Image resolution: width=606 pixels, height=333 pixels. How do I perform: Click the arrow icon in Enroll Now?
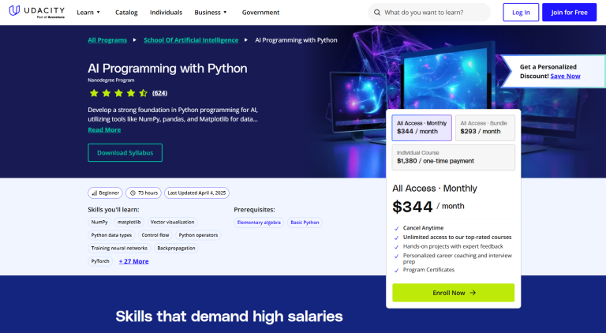pos(473,293)
